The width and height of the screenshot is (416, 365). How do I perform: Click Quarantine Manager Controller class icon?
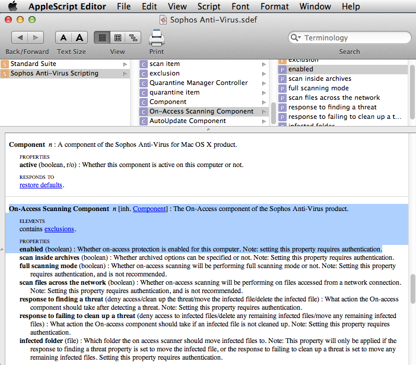pos(144,83)
